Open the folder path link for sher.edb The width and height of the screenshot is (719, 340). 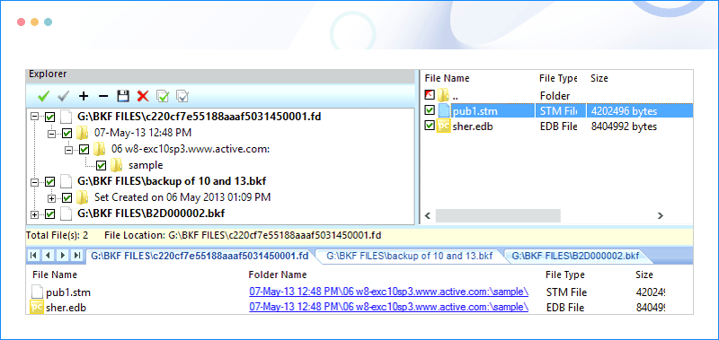pos(389,307)
